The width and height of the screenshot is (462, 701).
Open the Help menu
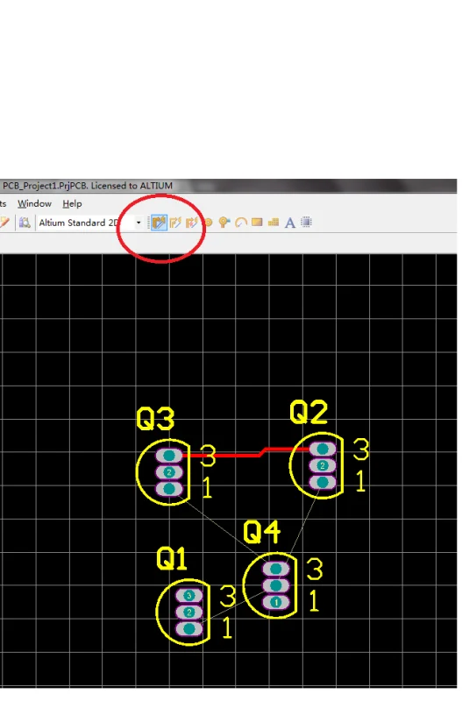click(x=72, y=204)
